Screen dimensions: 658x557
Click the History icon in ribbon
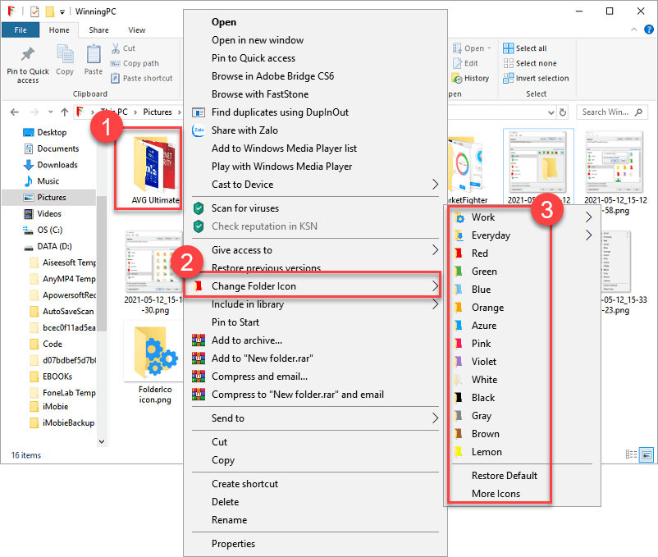coord(459,79)
